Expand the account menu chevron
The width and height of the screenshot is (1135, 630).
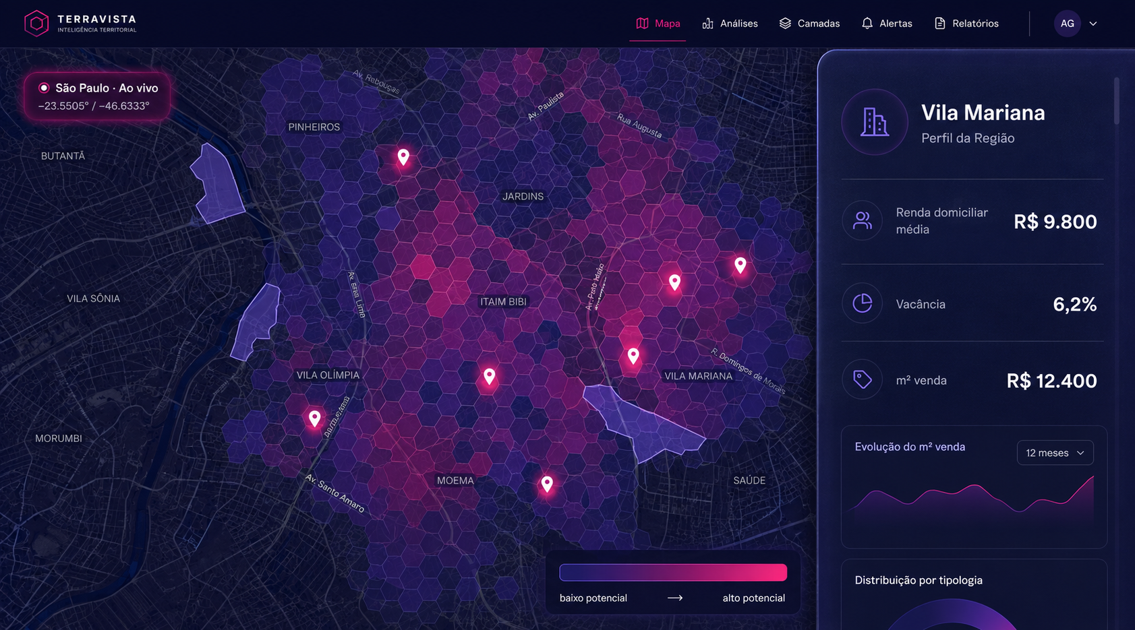tap(1093, 24)
